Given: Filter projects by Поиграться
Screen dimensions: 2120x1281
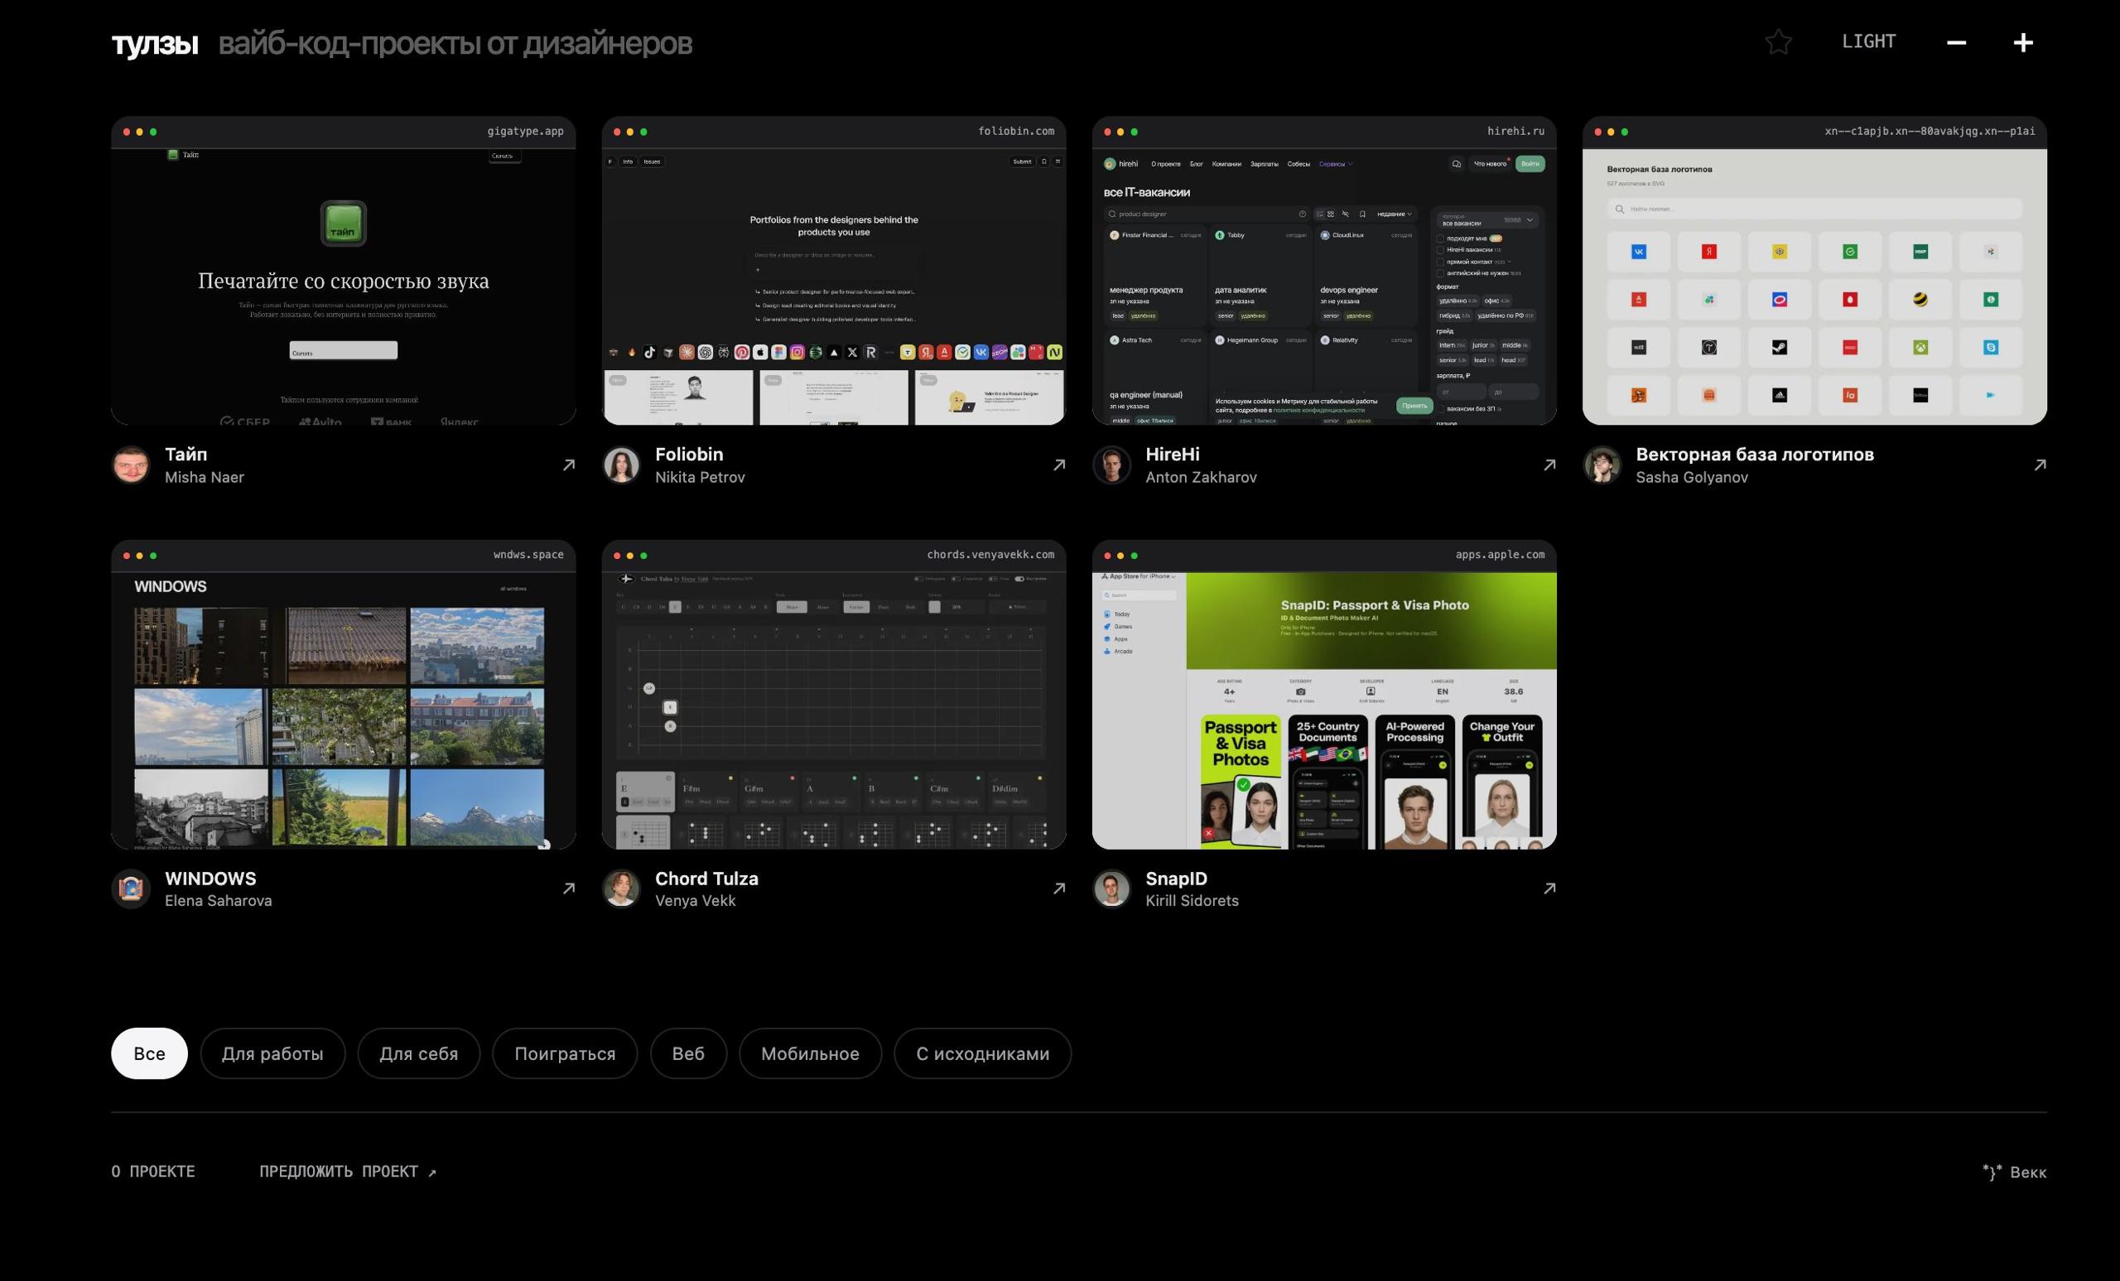Looking at the screenshot, I should pos(565,1053).
